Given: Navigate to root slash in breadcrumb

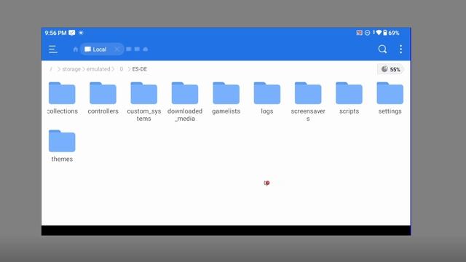Looking at the screenshot, I should (x=51, y=69).
